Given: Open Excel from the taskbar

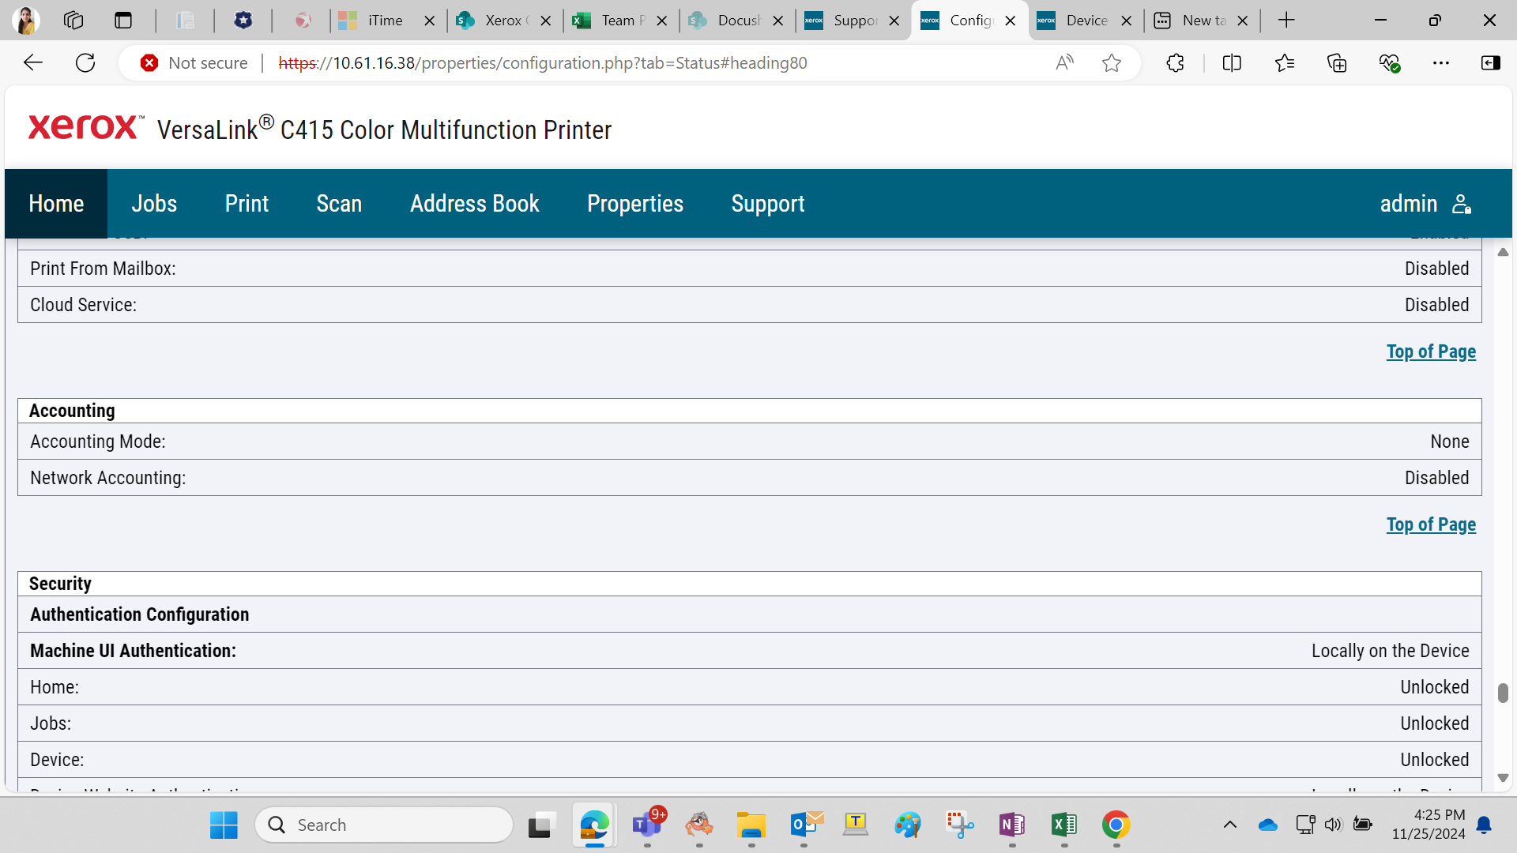Looking at the screenshot, I should pyautogui.click(x=1064, y=825).
